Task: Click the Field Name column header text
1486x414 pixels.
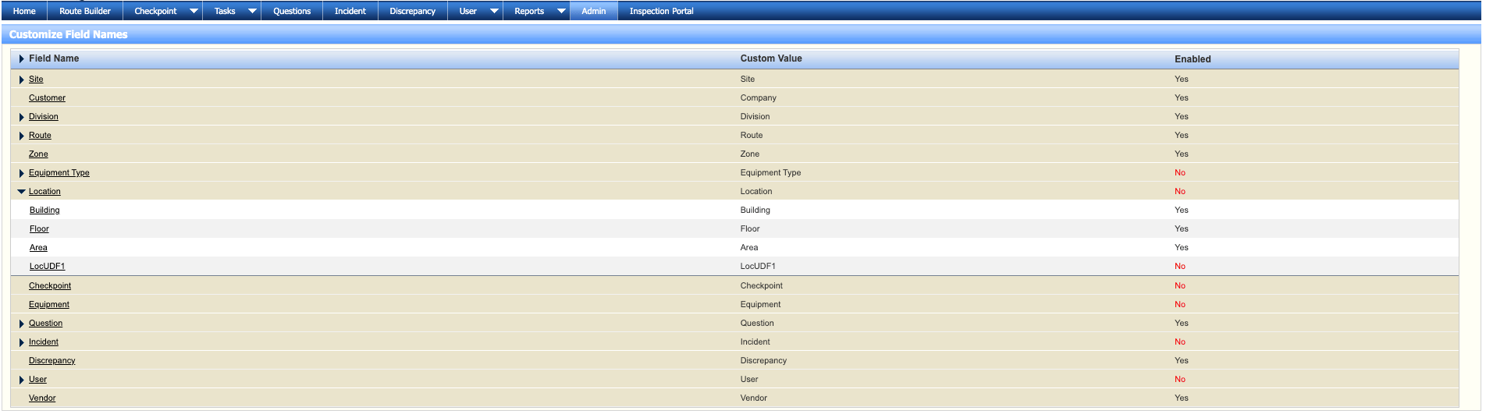Action: click(x=54, y=58)
